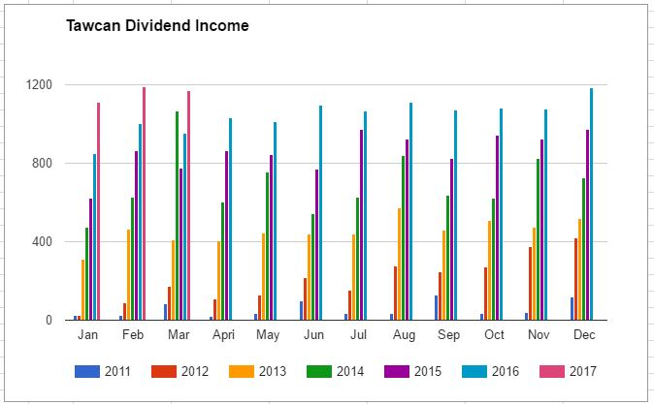The height and width of the screenshot is (404, 654).
Task: Select the teal 2016 bar for Dec
Action: pyautogui.click(x=591, y=203)
